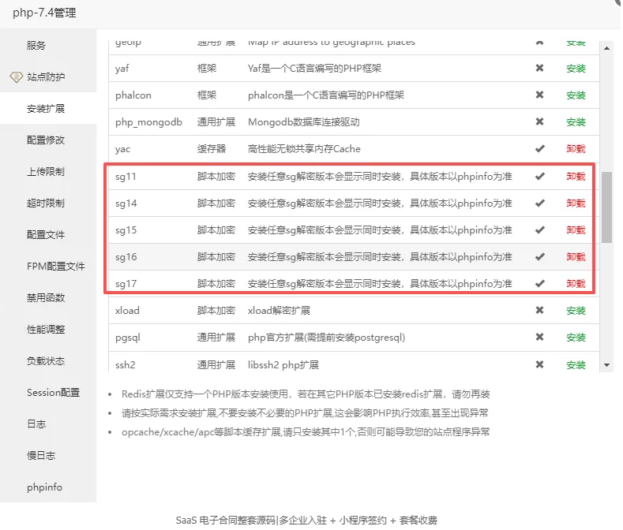This screenshot has height=530, width=623.
Task: Uninstall the sg17 extension
Action: (576, 283)
